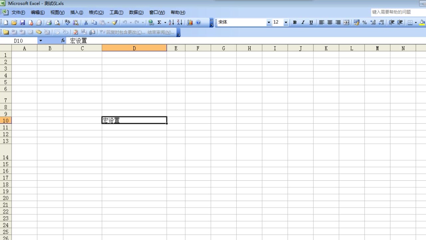Open Print Preview
Screen dimensions: 426x240
tap(57, 23)
